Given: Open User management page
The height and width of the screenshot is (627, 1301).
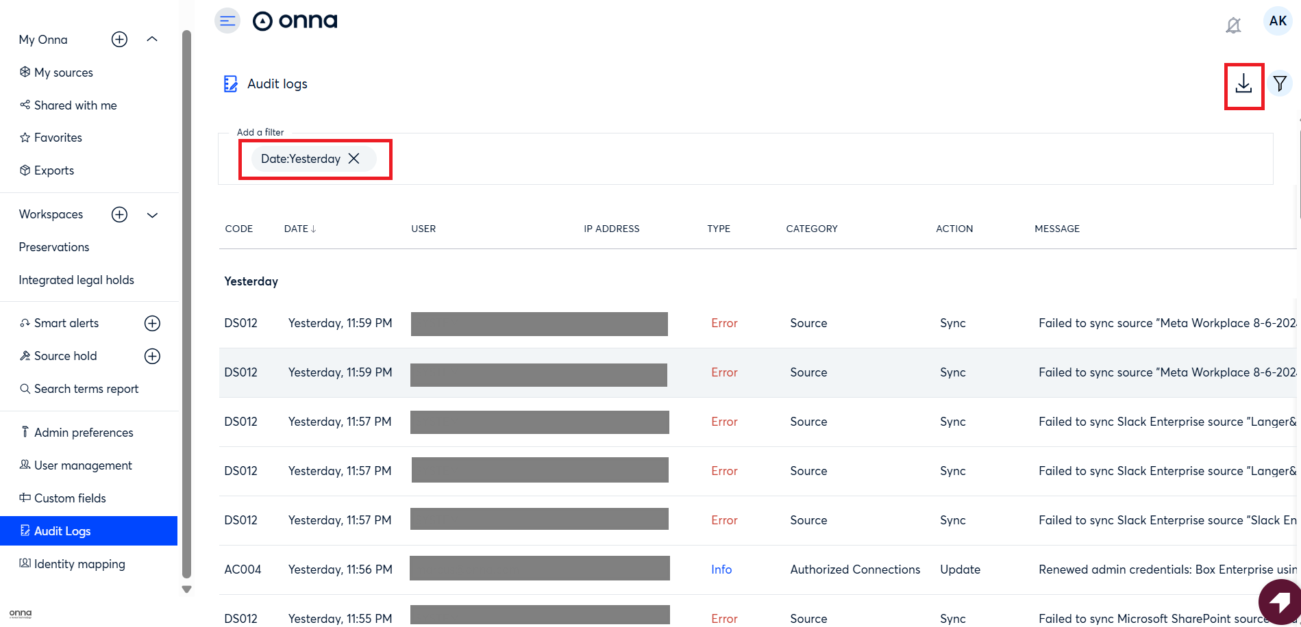Looking at the screenshot, I should pyautogui.click(x=83, y=465).
